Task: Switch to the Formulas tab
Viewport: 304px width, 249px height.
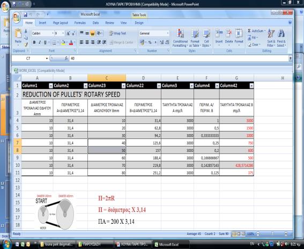Action: [x=80, y=23]
